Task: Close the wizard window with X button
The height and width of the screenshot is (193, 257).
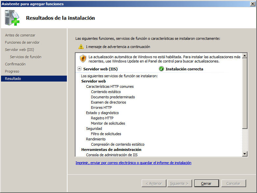Action: tap(253, 4)
